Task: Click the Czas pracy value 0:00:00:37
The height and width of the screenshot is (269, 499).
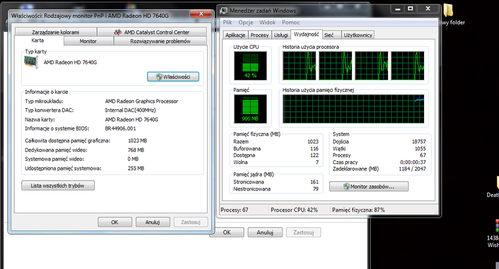Action: click(413, 162)
